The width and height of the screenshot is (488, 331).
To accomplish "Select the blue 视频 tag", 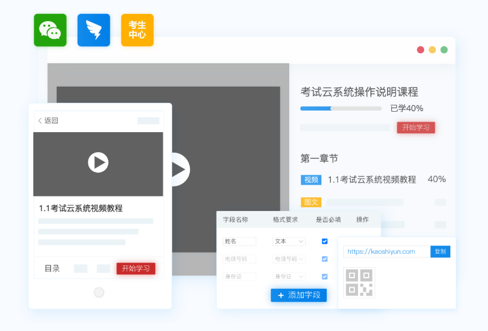I will 311,180.
